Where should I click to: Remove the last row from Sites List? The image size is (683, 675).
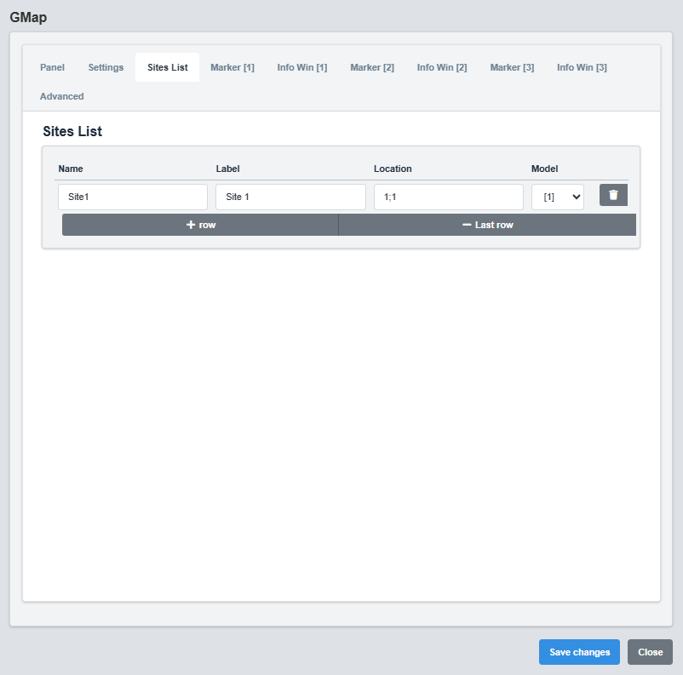pos(487,224)
